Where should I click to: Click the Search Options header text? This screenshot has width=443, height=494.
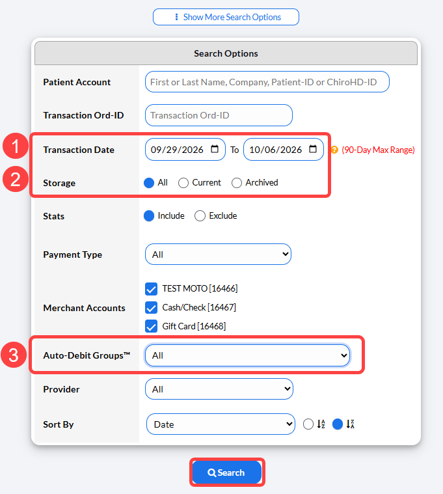[226, 53]
